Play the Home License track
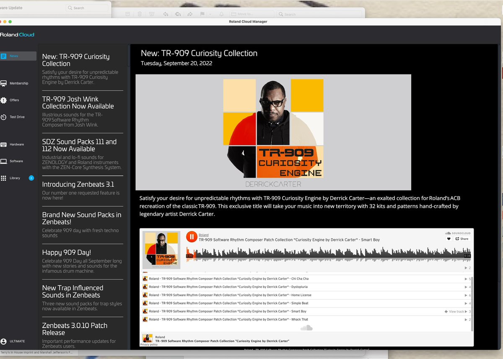Screen dimensions: 503x359 pyautogui.click(x=306, y=295)
